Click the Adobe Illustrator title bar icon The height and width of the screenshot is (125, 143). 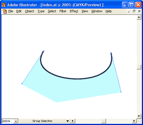[x=4, y=5]
